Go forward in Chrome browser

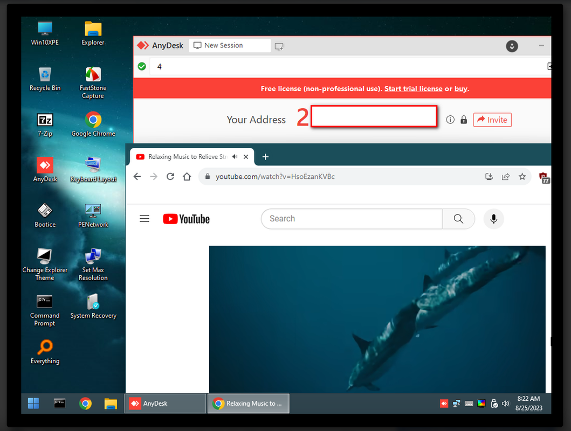tap(154, 176)
